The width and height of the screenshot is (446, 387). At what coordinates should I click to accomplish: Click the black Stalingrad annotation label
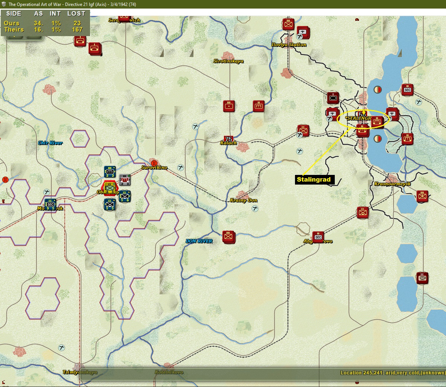(315, 180)
